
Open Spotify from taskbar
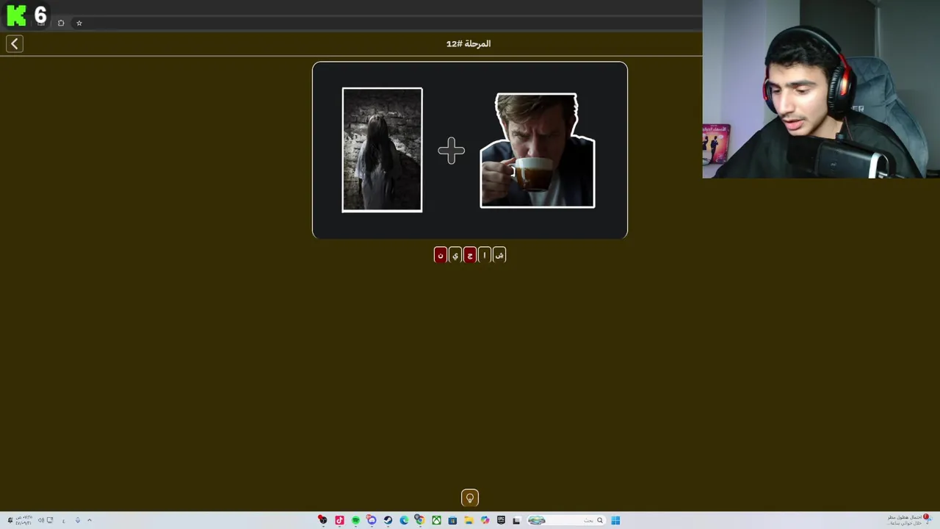pyautogui.click(x=355, y=520)
